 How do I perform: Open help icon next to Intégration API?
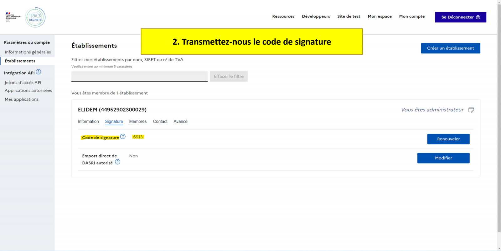tap(39, 72)
